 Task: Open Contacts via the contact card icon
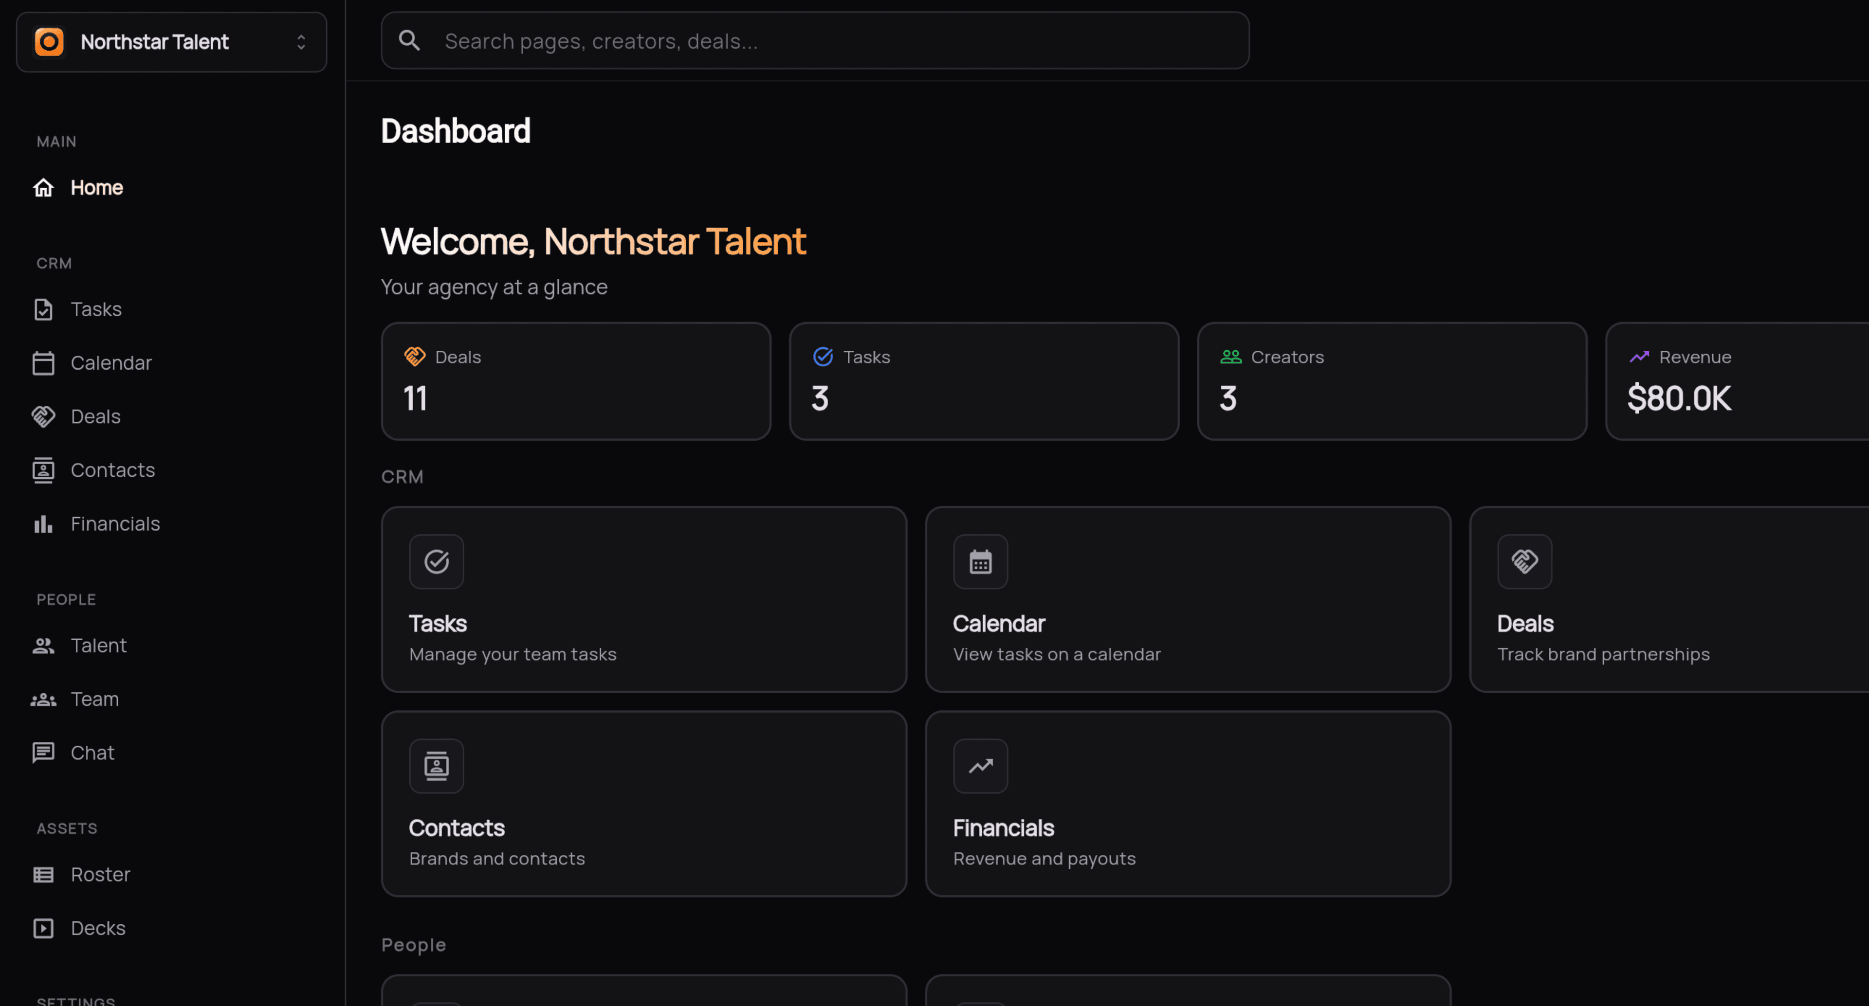coord(43,470)
